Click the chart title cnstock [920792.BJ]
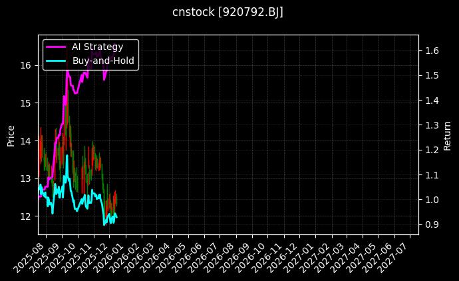 coord(228,13)
